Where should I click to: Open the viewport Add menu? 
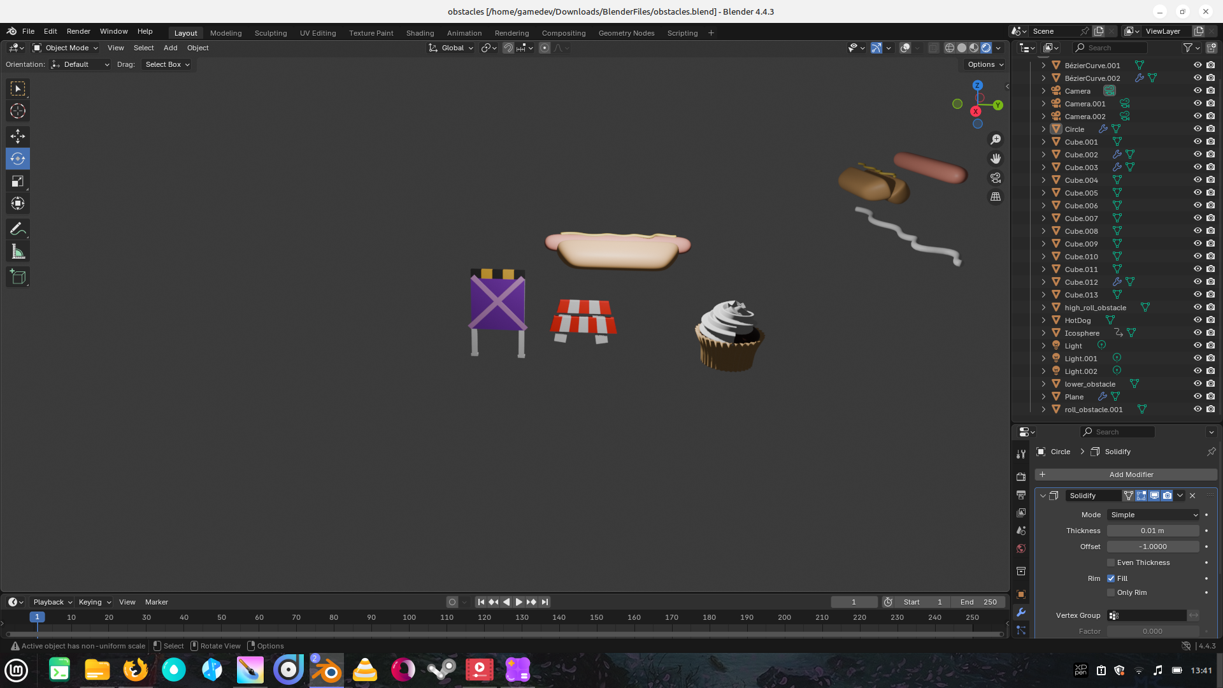coord(171,48)
